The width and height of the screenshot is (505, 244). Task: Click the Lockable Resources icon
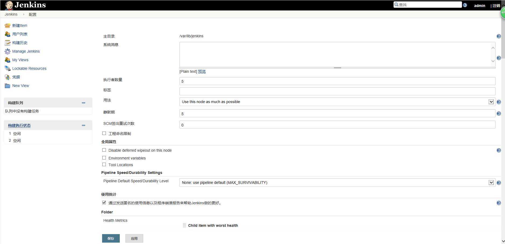tap(8, 68)
